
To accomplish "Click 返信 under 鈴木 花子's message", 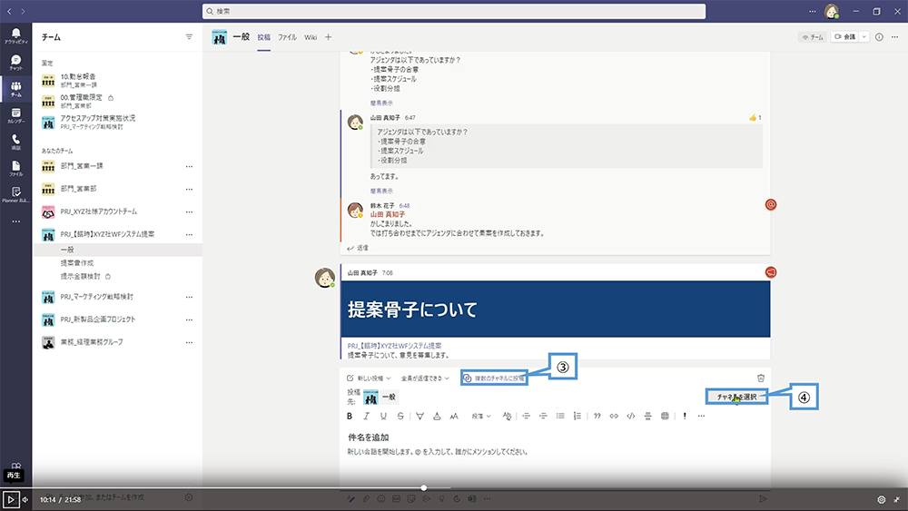I will tap(357, 248).
